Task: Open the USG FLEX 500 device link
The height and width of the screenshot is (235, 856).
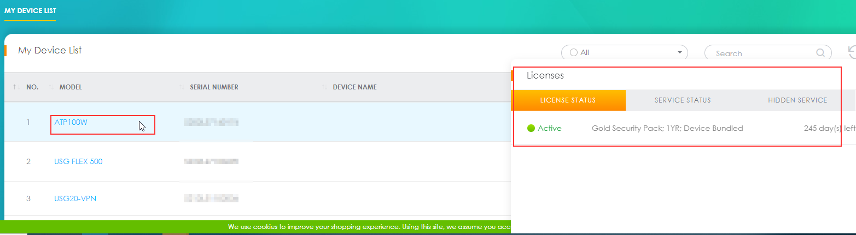Action: click(78, 161)
